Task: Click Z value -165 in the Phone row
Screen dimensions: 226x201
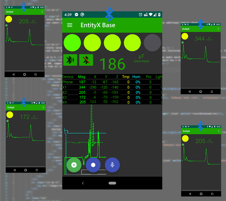Action: 115,82
